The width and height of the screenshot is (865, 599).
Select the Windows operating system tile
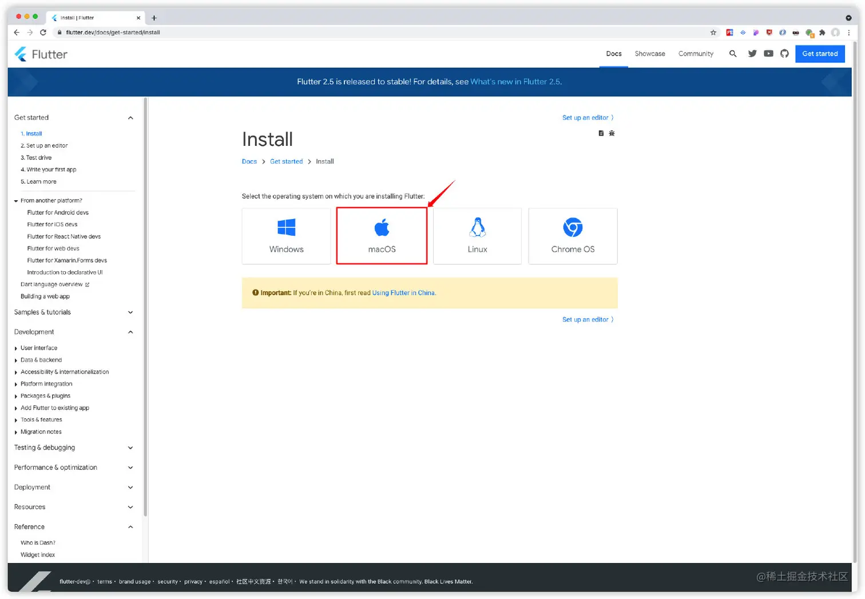coord(286,236)
